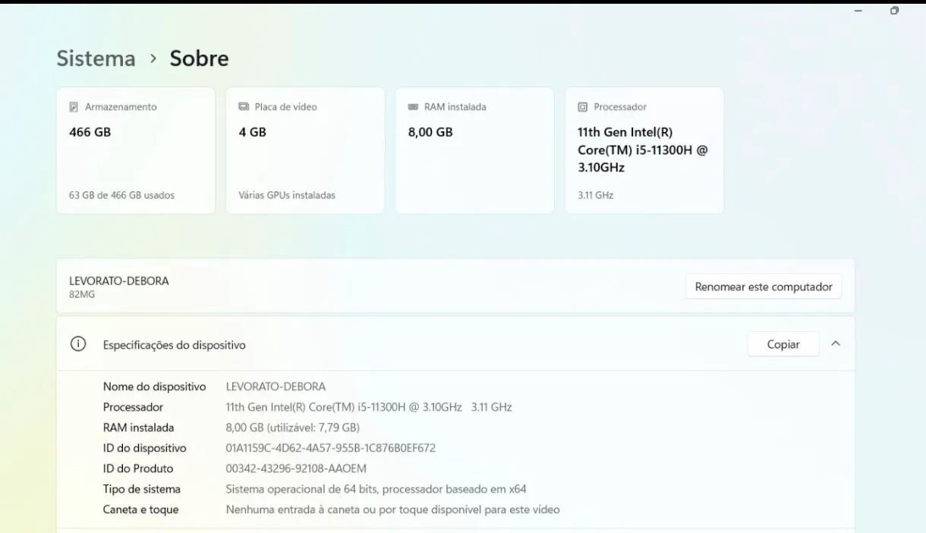Viewport: 926px width, 533px height.
Task: Copy device specs with Copiar button
Action: (x=783, y=344)
